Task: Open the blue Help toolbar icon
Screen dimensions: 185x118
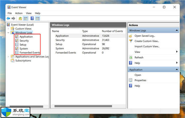Action: coord(32,18)
